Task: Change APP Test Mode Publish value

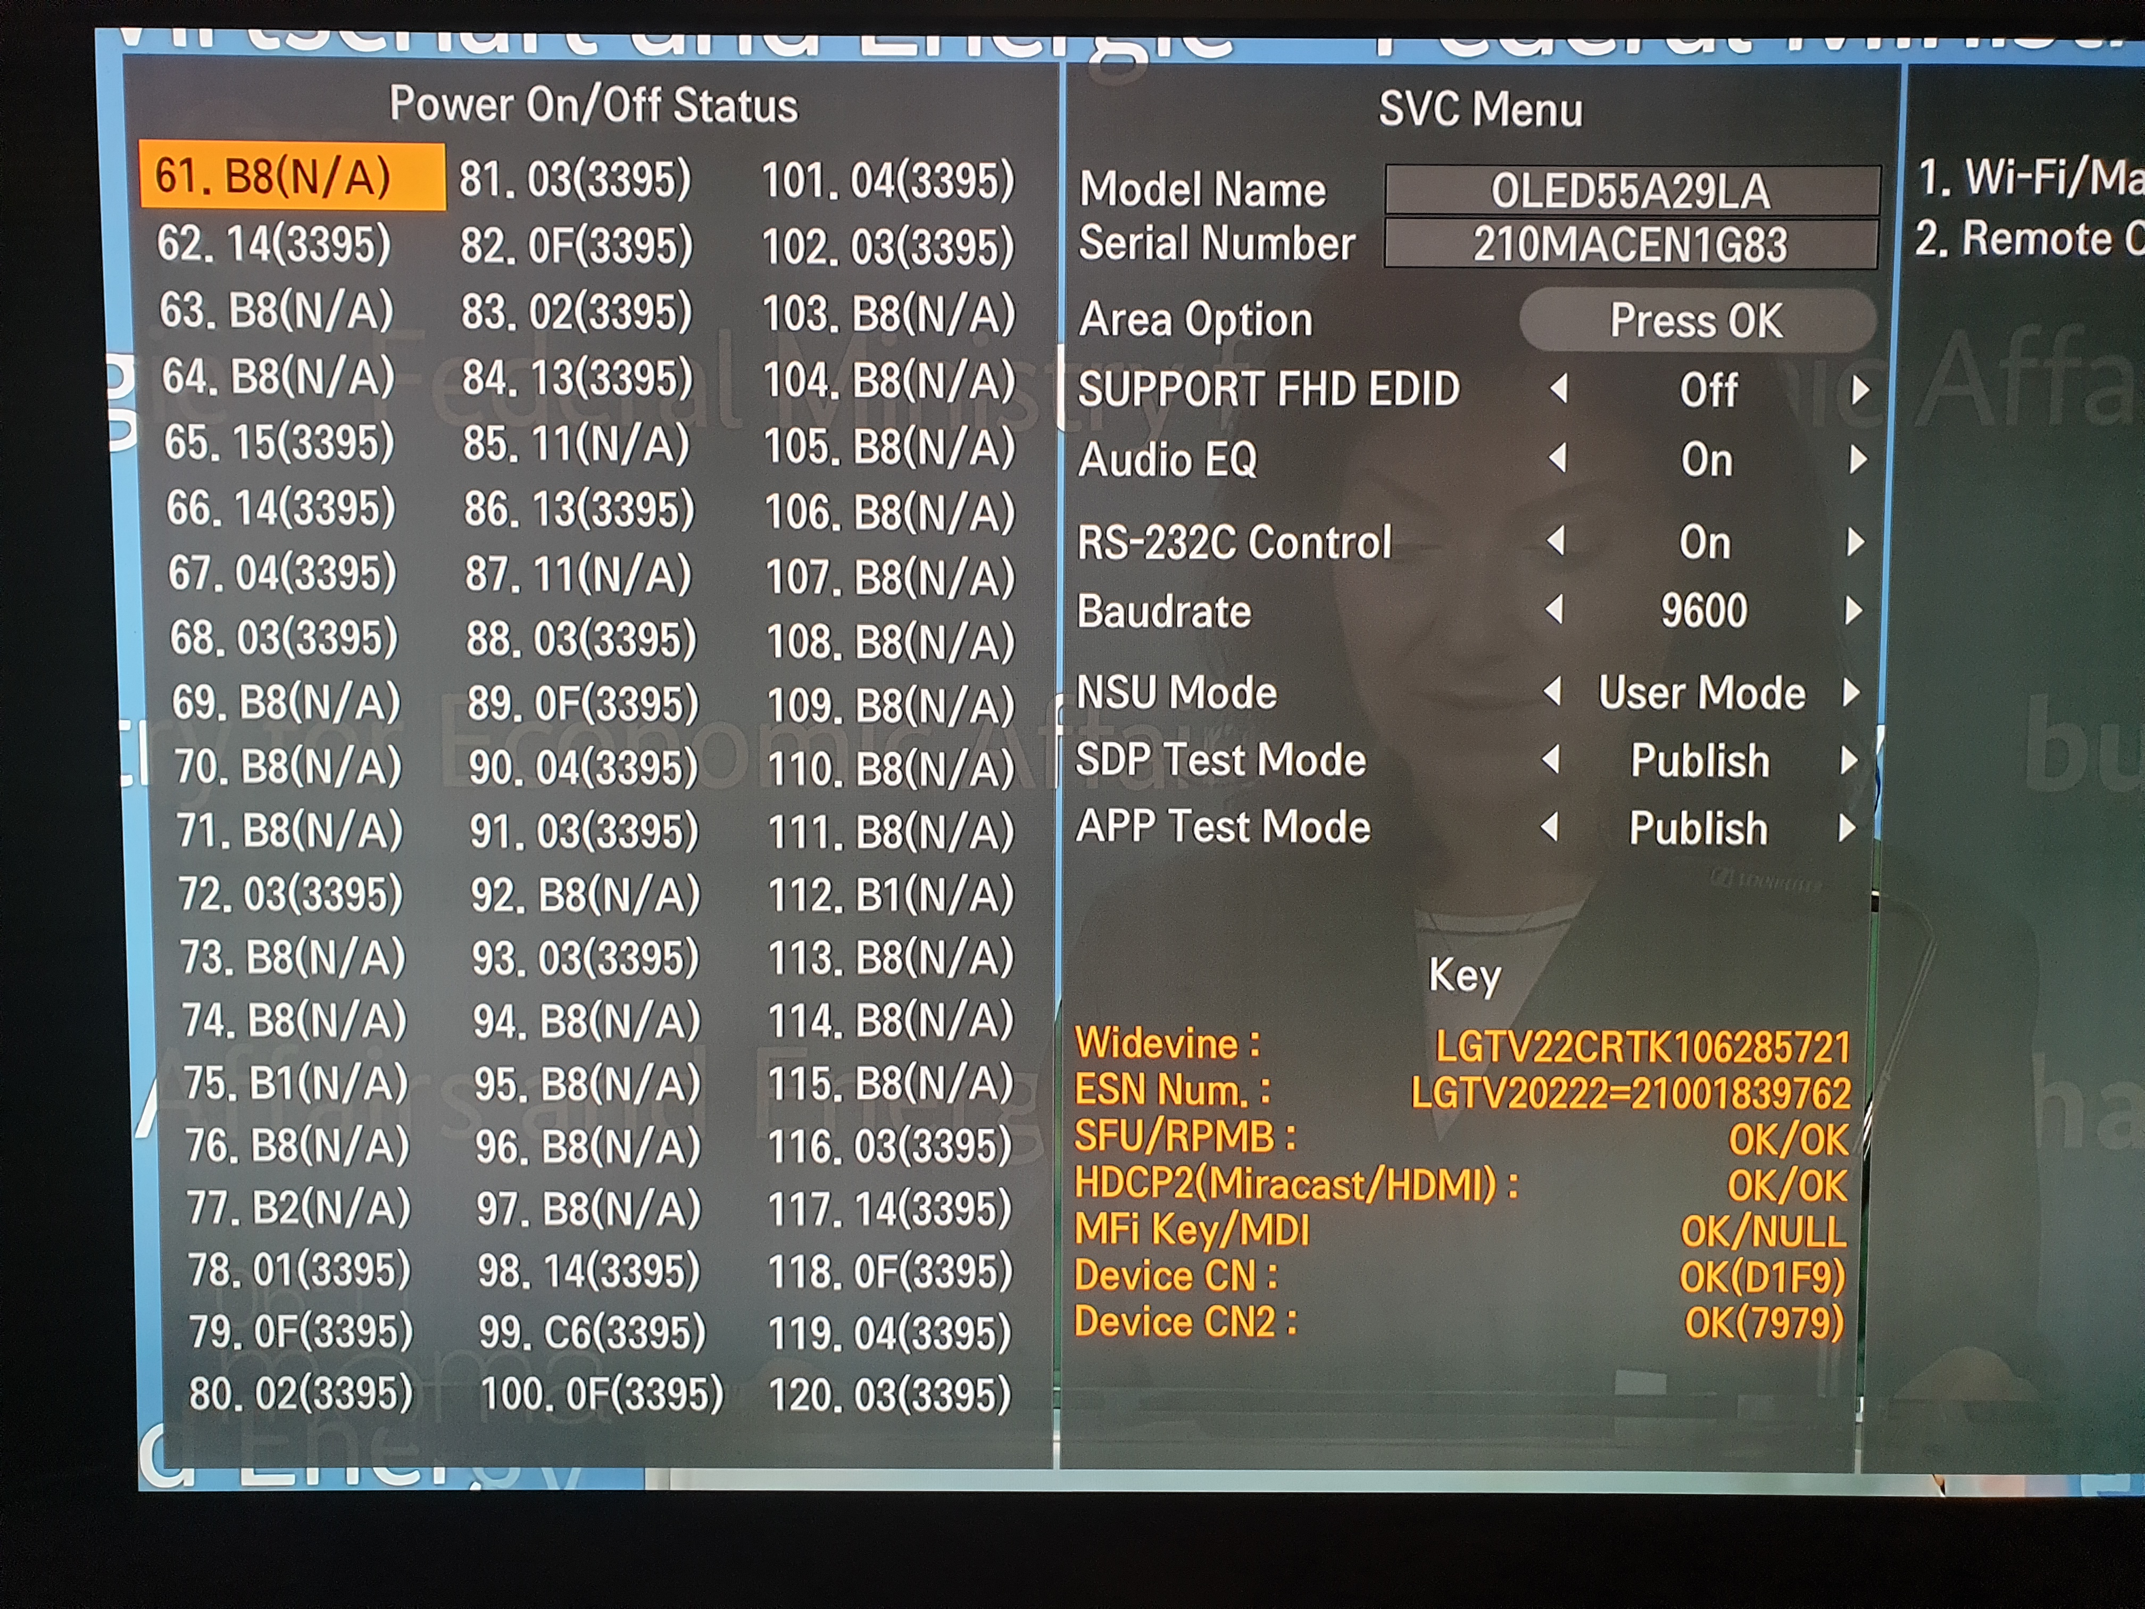Action: coord(1698,828)
